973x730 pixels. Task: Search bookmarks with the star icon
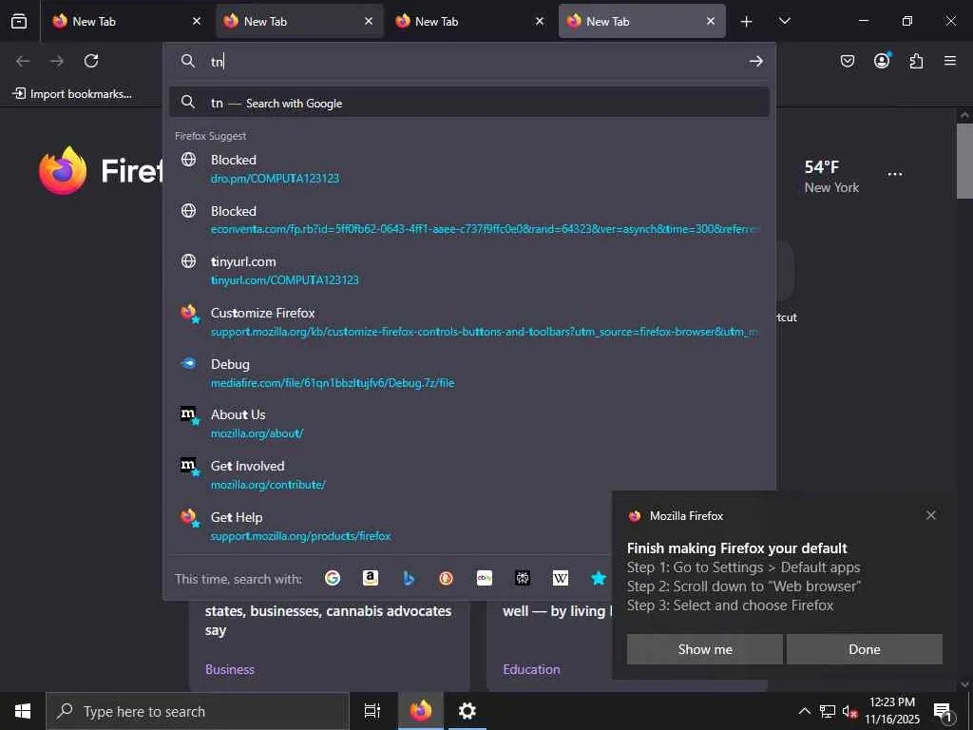[599, 579]
